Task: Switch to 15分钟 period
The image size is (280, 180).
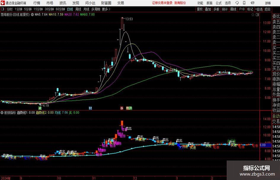Action: click(x=38, y=9)
